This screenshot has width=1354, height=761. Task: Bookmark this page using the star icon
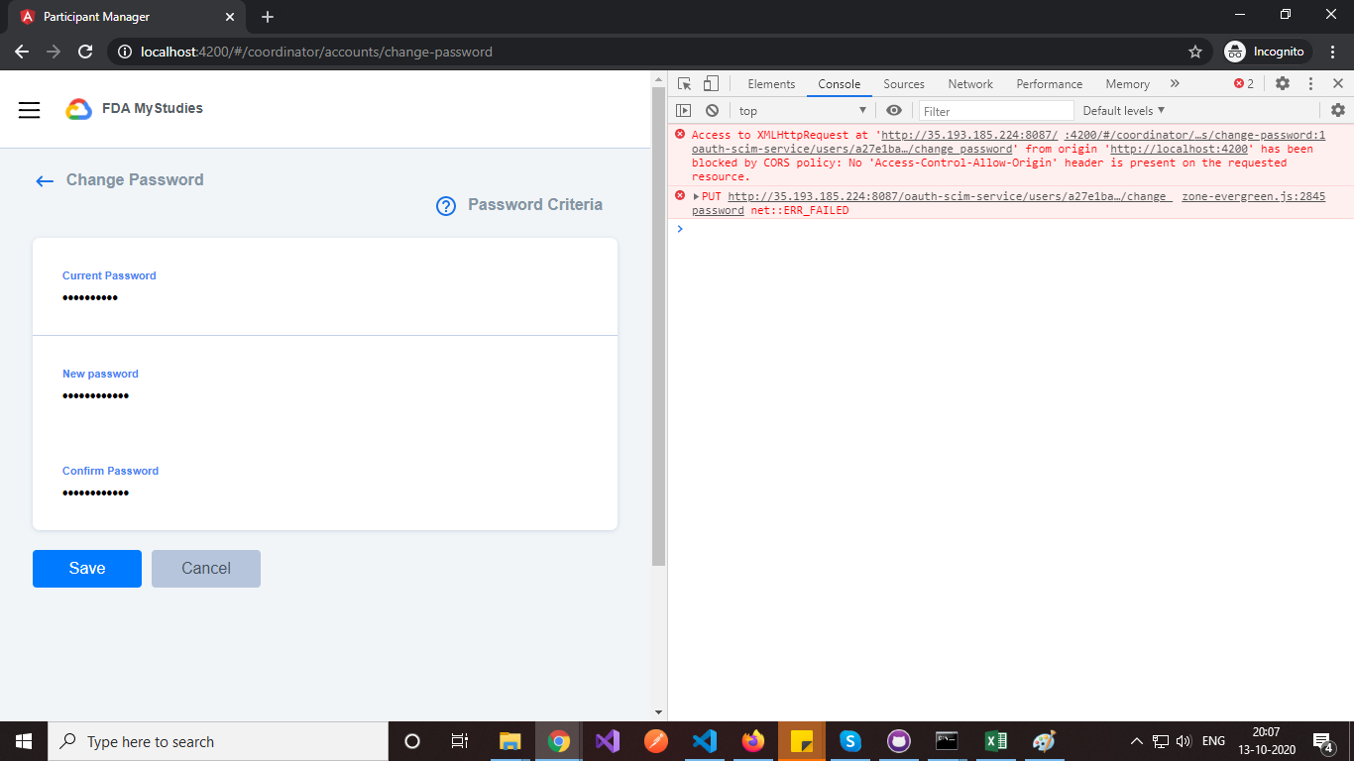(1195, 51)
